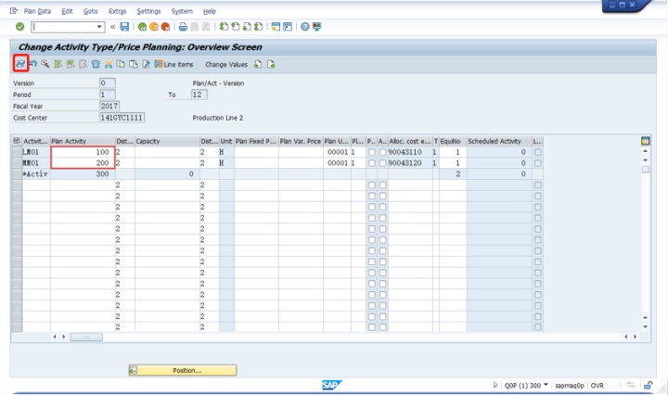
Task: Collapse command field with double-chevron icon
Action: point(112,27)
